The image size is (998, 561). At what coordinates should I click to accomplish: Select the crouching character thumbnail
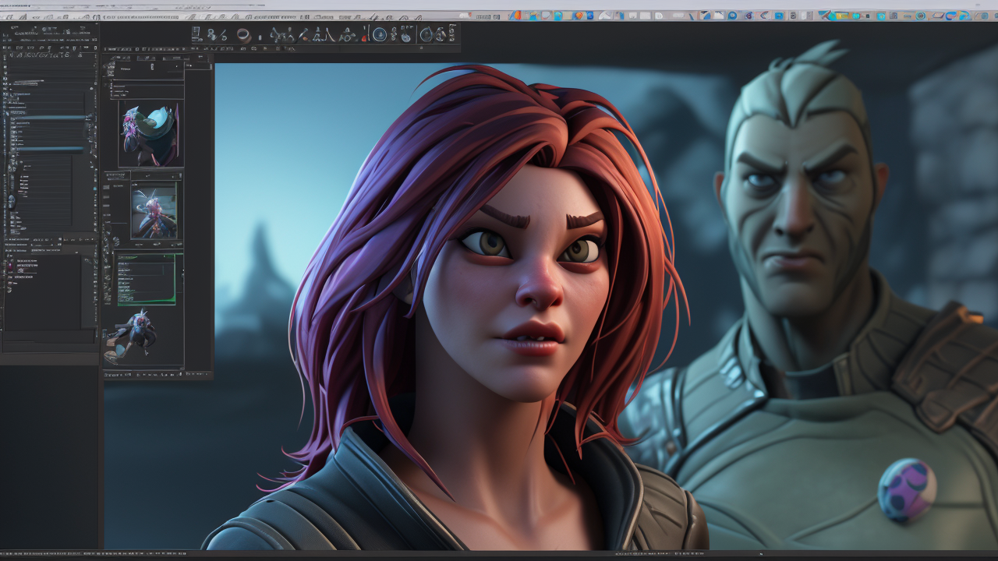(130, 337)
